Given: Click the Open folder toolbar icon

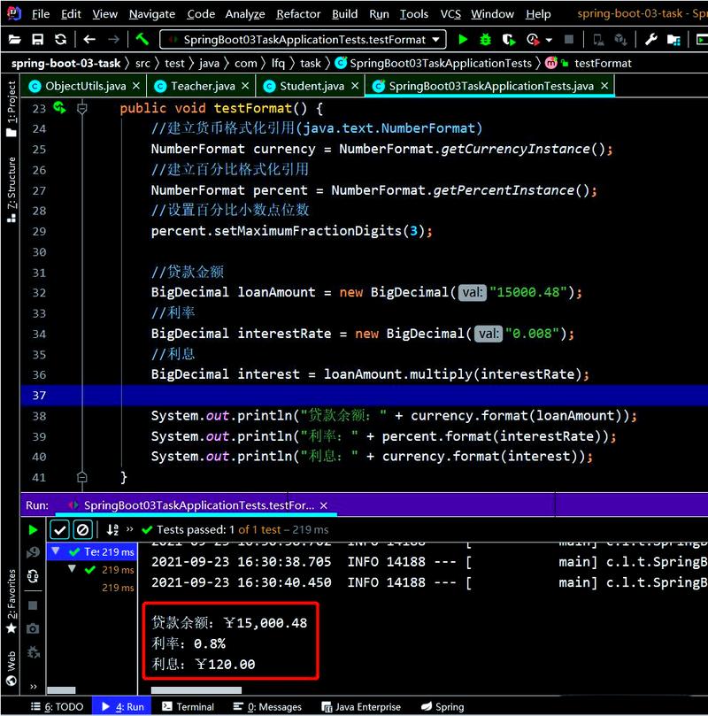Looking at the screenshot, I should (15, 40).
